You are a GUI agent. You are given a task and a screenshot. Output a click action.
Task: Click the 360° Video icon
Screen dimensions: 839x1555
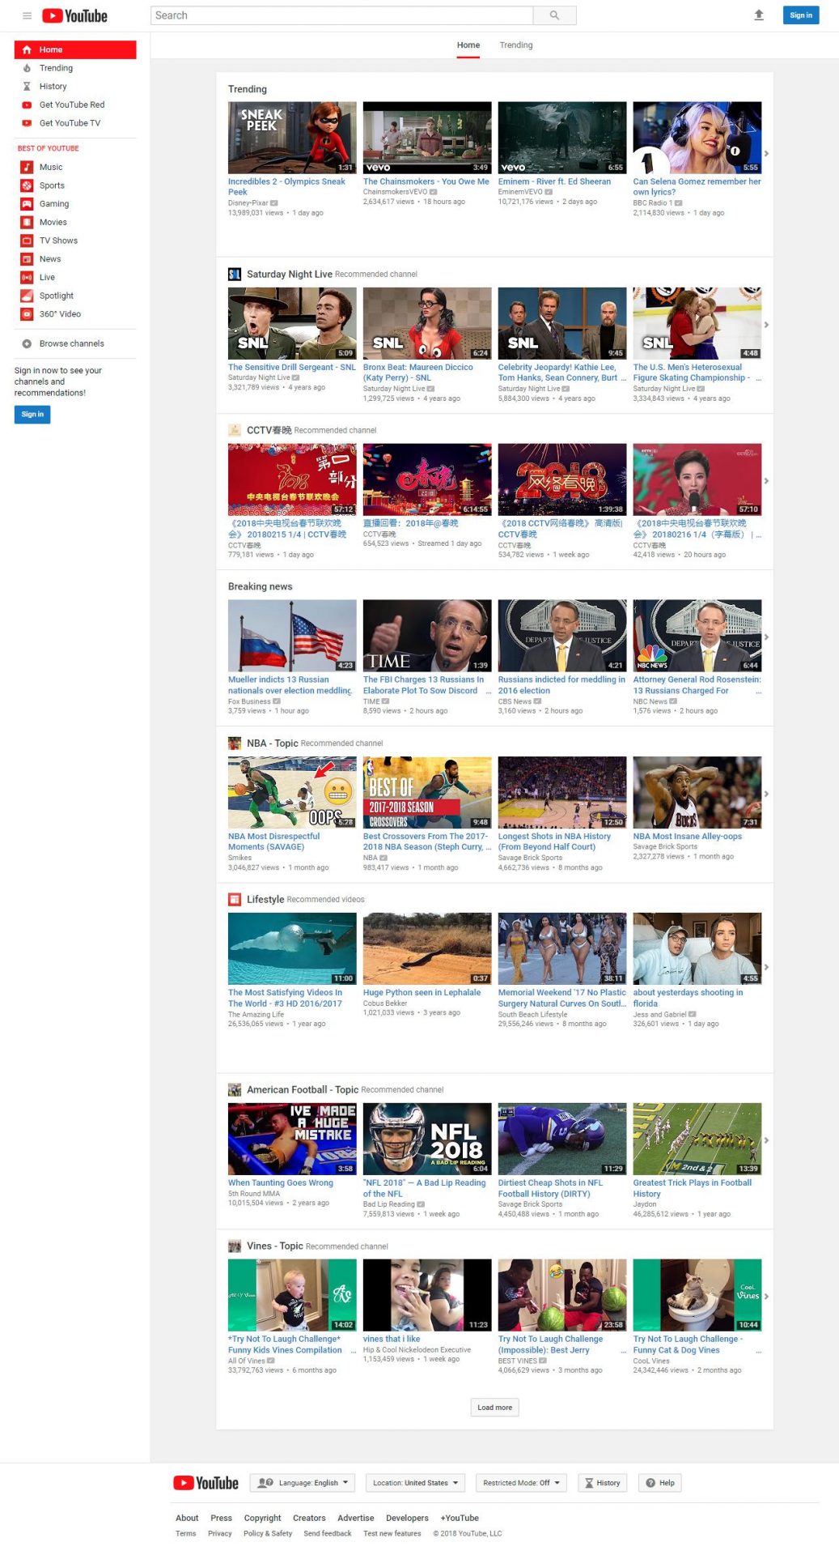pyautogui.click(x=27, y=314)
